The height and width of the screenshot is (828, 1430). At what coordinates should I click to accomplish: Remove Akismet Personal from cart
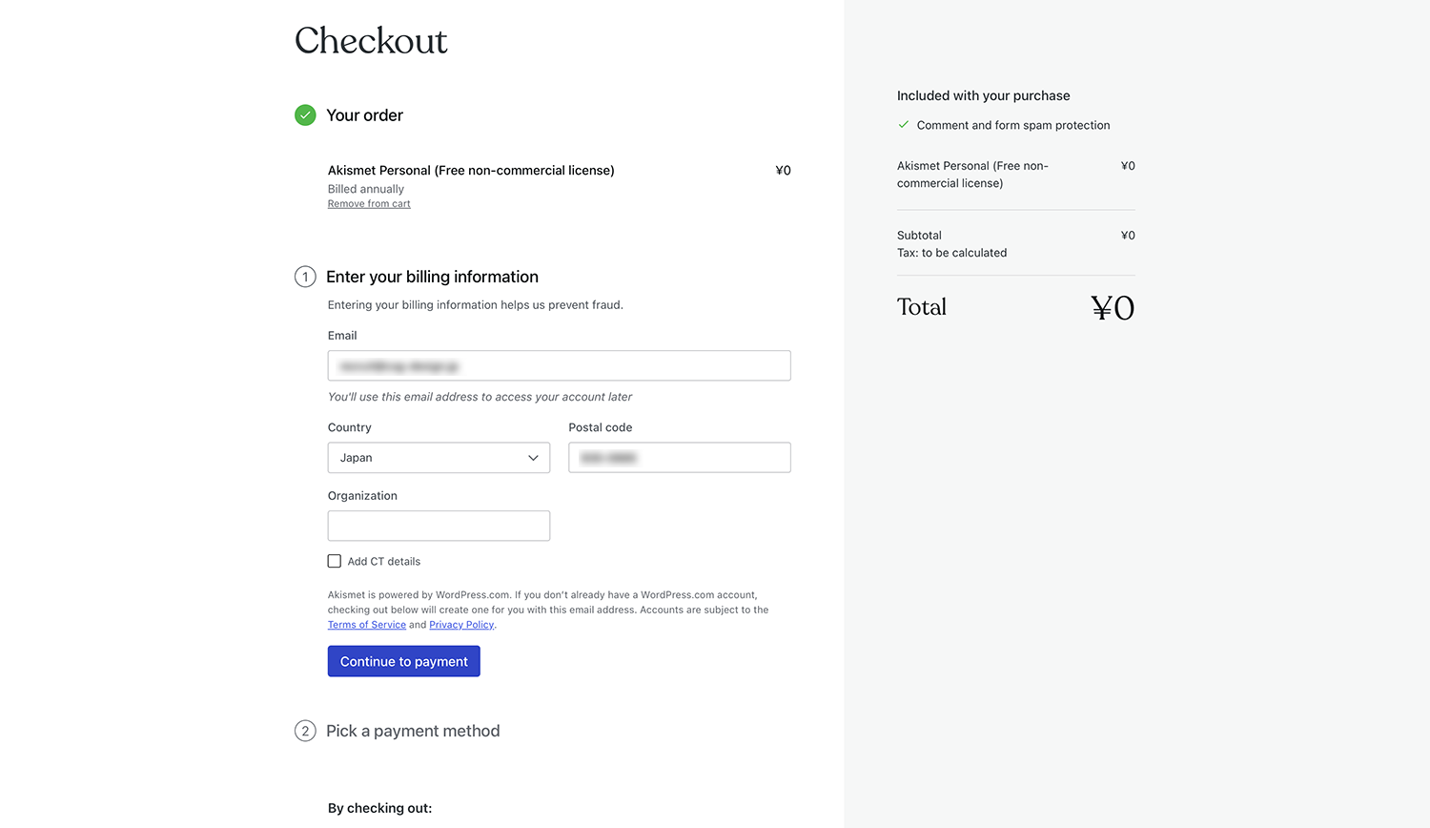[x=369, y=204]
